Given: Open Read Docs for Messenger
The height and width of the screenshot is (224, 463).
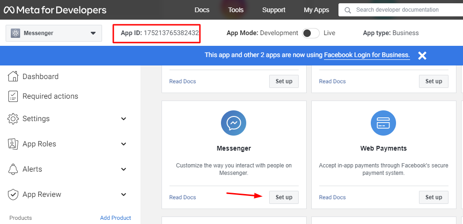Looking at the screenshot, I should (183, 197).
